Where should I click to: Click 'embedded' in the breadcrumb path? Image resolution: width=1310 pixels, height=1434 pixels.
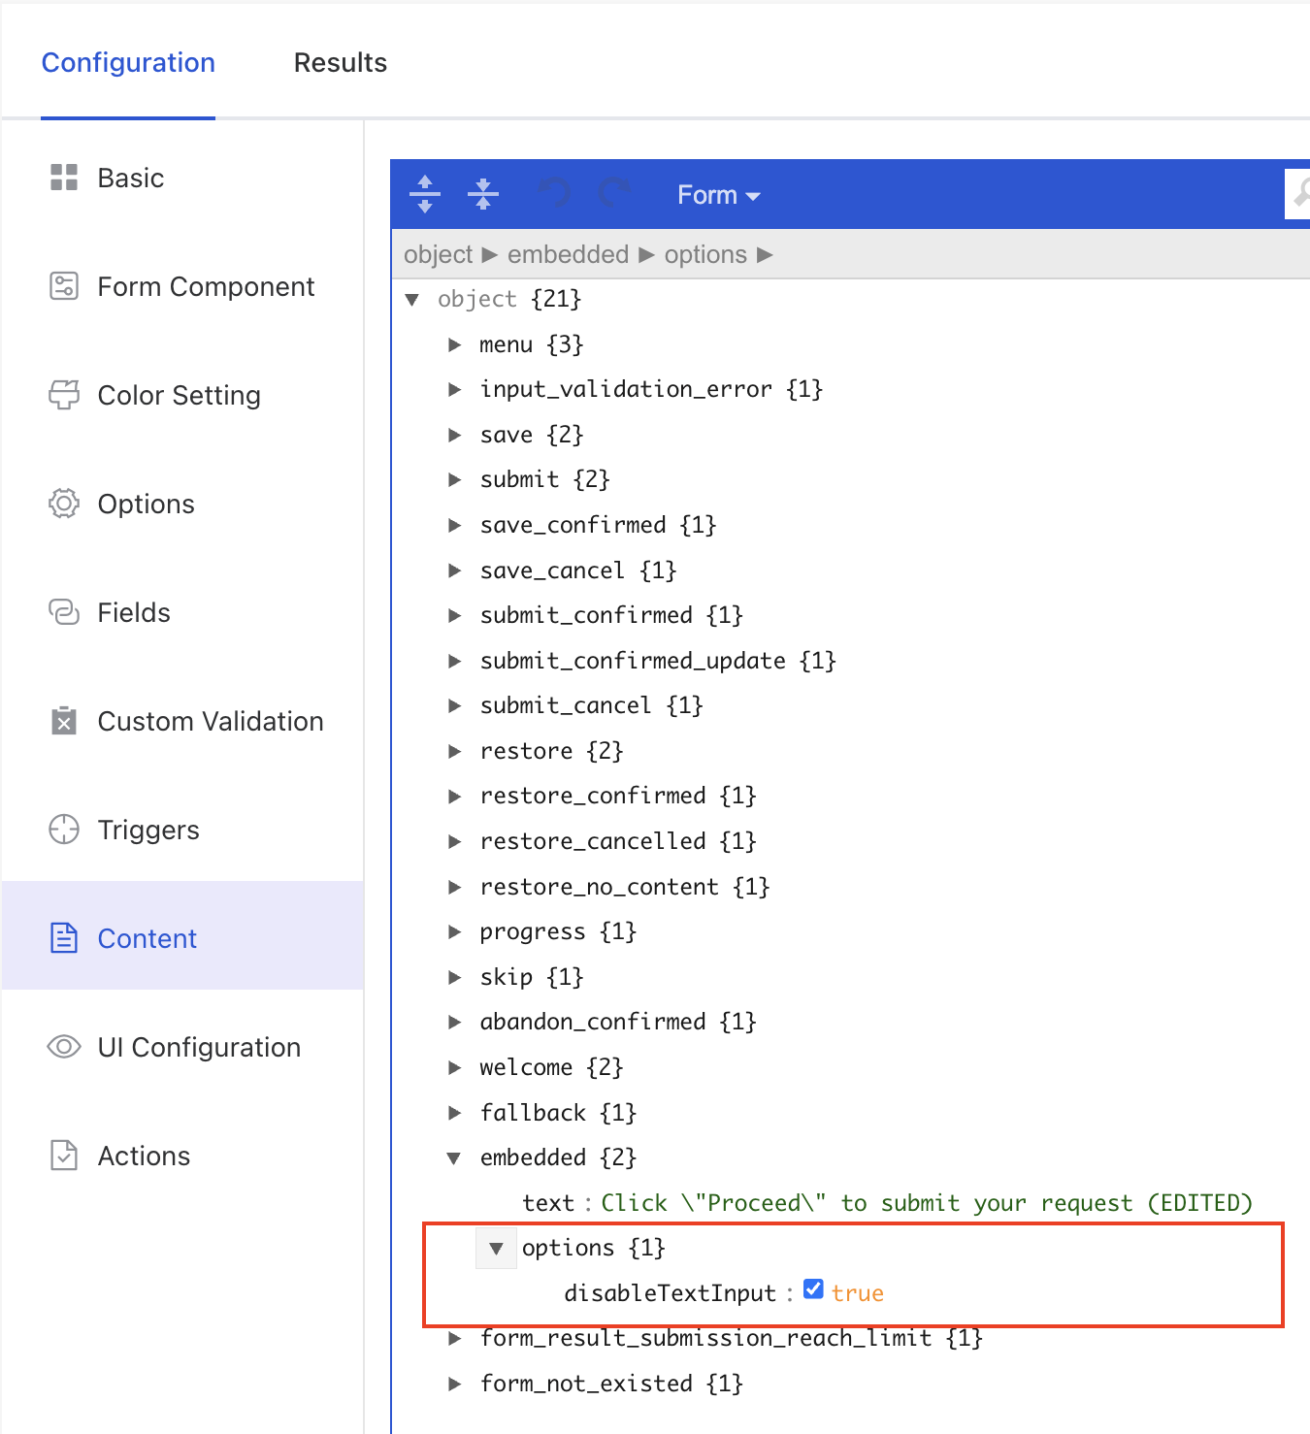tap(568, 254)
